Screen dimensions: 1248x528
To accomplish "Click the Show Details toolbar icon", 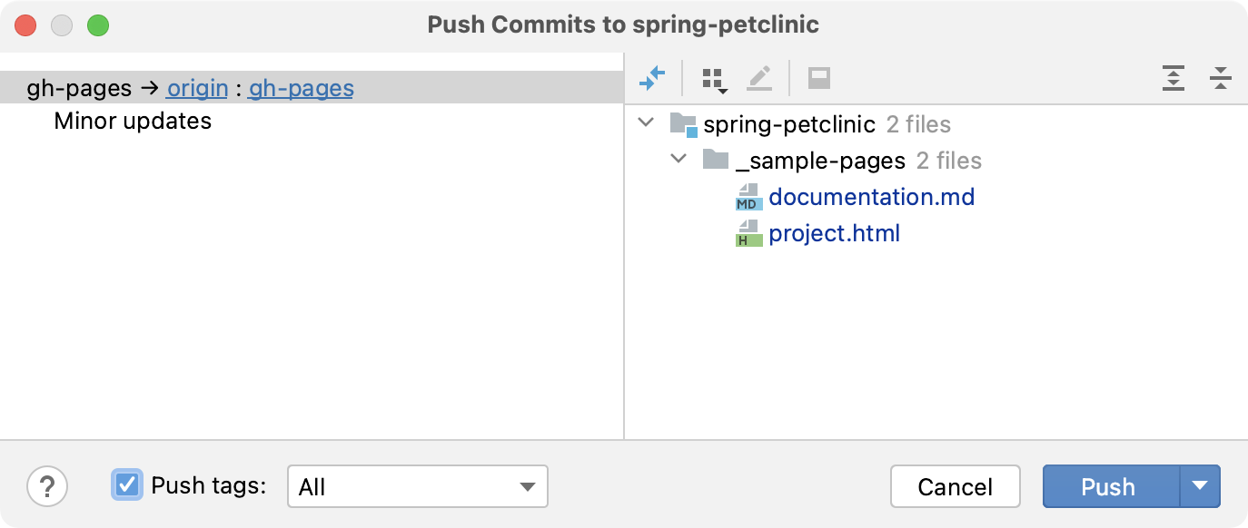I will [819, 79].
